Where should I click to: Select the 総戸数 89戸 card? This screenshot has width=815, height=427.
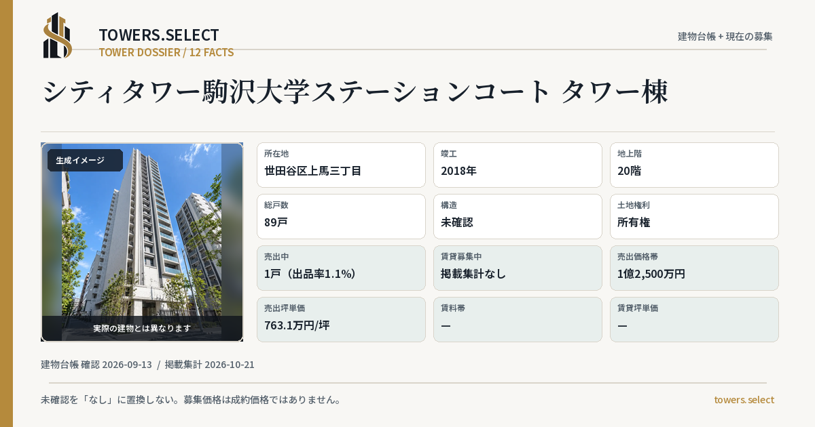click(341, 216)
